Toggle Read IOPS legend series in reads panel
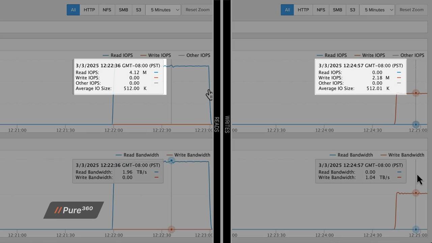Screen dimensions: 432x243 pyautogui.click(x=118, y=55)
